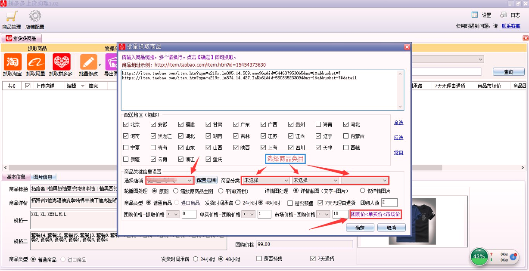Select 平铺(双拼) radio option
The width and height of the screenshot is (529, 271).
(x=221, y=191)
